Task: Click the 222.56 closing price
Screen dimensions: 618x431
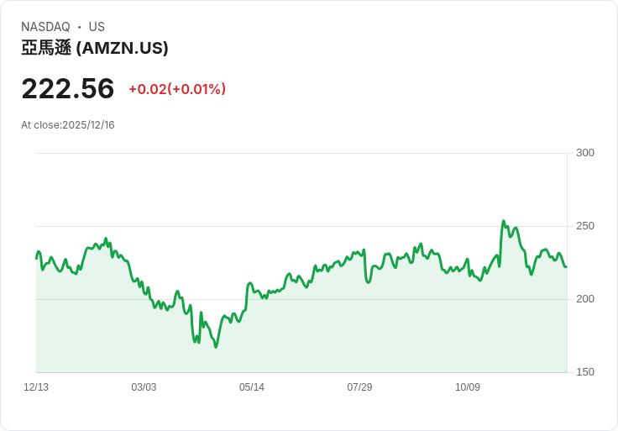Action: pos(67,88)
